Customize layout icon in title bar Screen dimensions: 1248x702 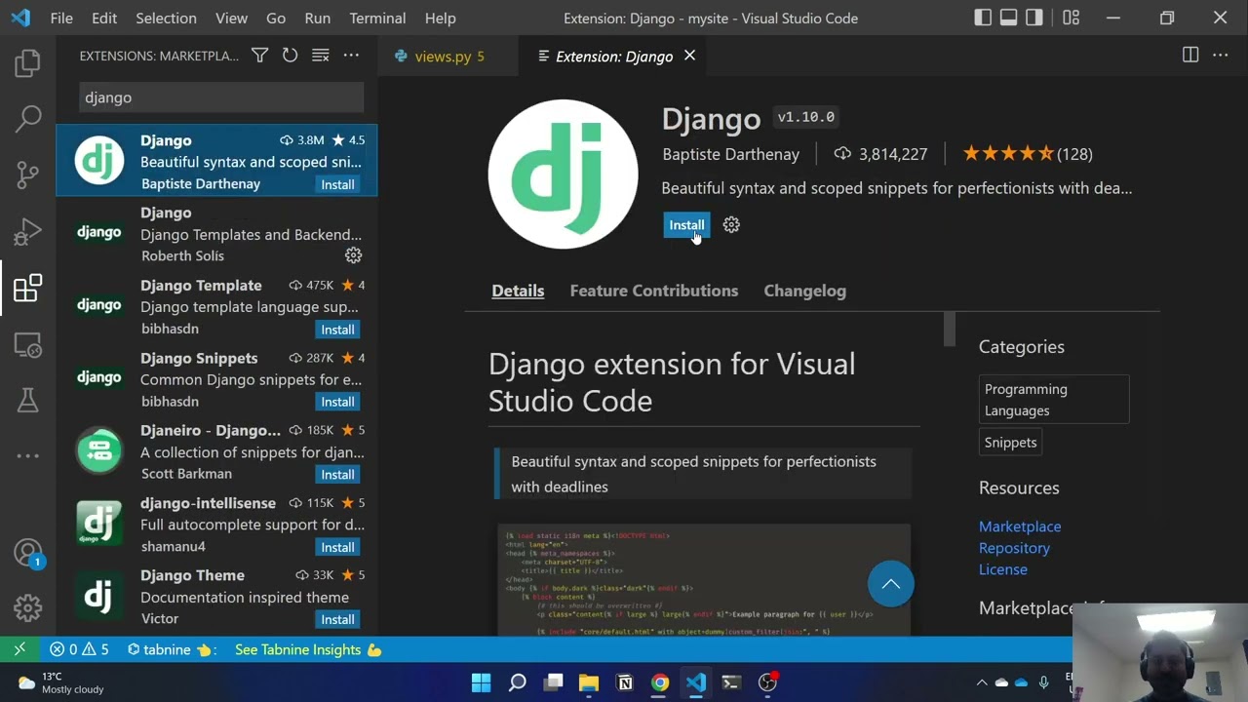[1072, 18]
